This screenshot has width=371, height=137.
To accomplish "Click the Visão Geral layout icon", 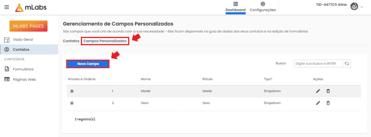I will [x=7, y=40].
